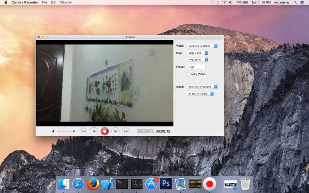Click the Bluetooth icon in the menu bar
Screen dimensions: 309x193
[218, 2]
